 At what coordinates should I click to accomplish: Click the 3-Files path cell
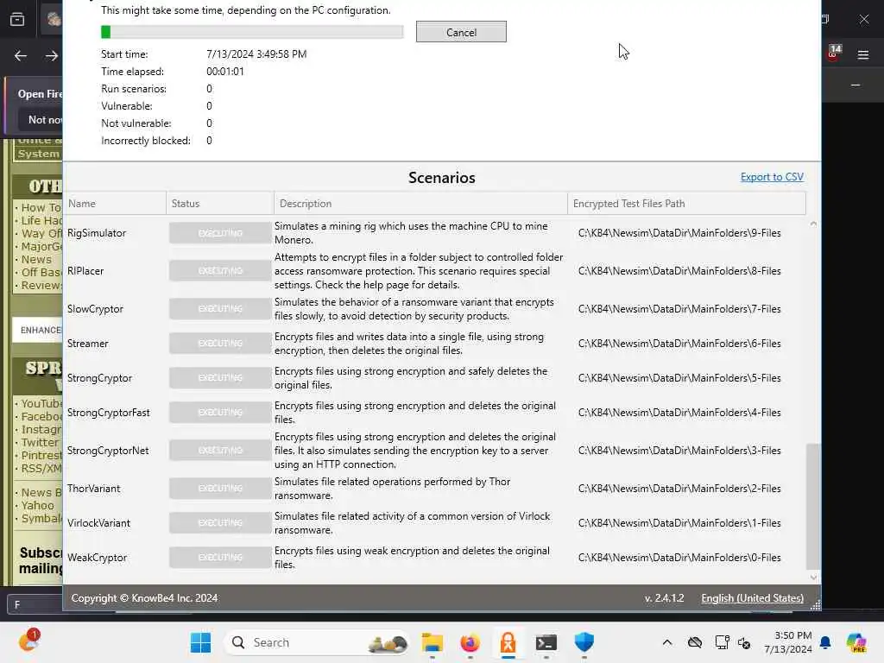[x=679, y=451]
